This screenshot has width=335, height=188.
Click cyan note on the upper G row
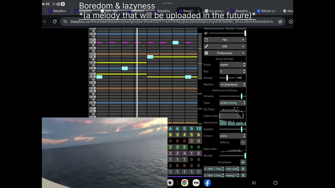125,68
